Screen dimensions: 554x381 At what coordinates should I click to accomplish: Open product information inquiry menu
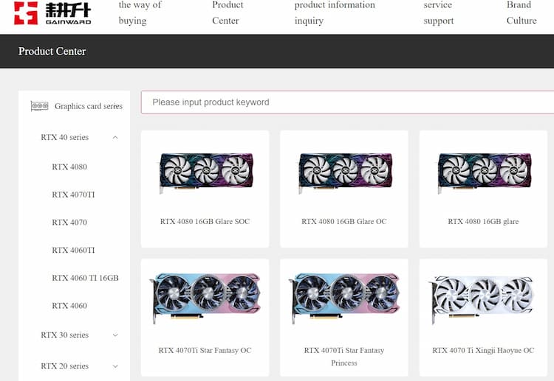click(335, 13)
